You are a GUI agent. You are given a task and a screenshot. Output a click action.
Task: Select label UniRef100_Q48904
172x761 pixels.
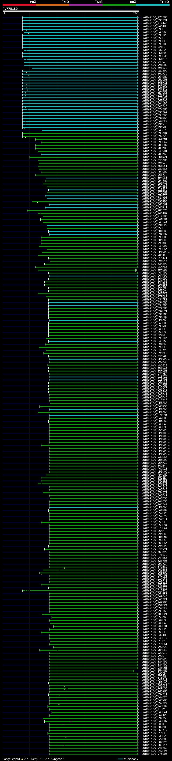154,246
